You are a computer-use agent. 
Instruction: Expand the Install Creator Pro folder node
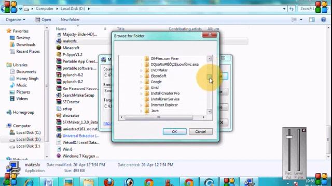click(142, 94)
